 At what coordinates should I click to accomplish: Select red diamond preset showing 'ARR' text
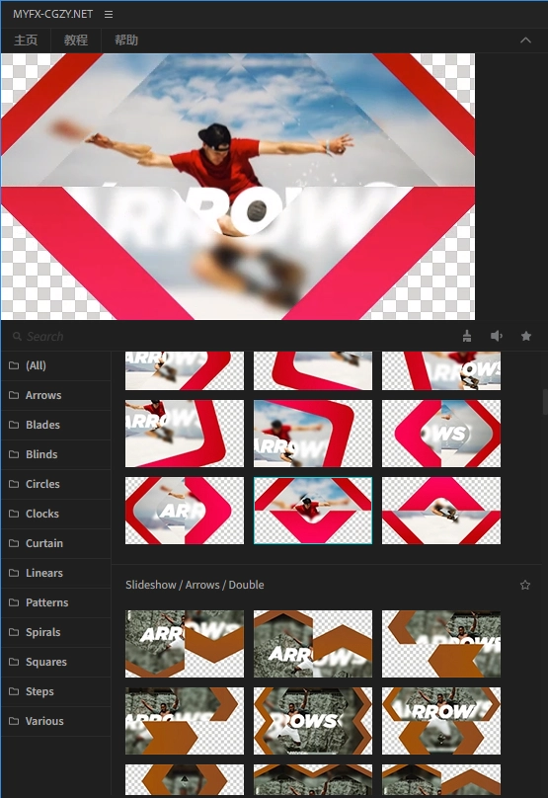[185, 511]
